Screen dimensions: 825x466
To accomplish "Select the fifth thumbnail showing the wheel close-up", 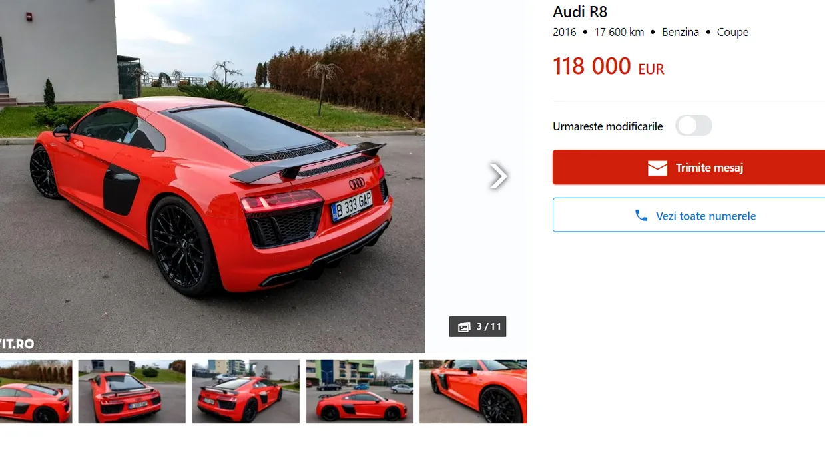I will click(x=473, y=391).
